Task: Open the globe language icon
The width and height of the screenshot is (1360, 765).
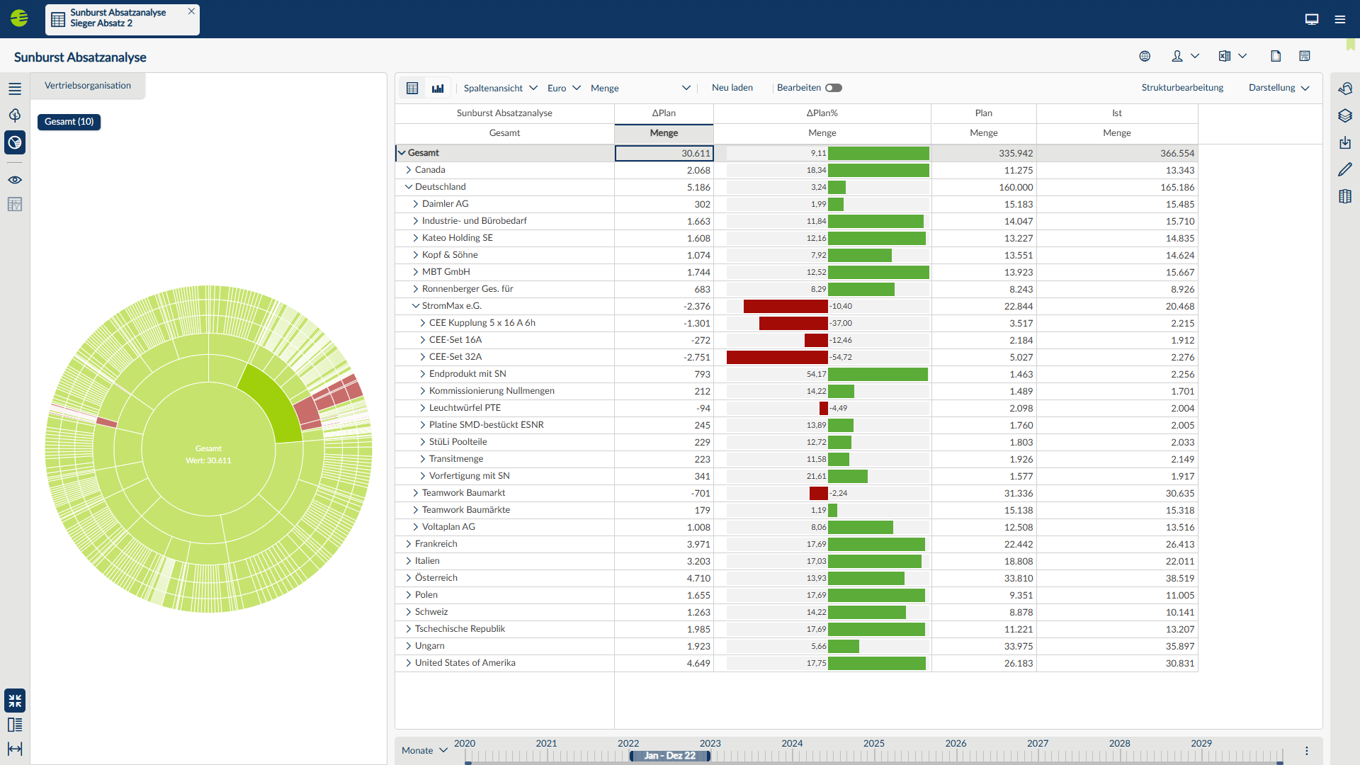Action: (x=1145, y=56)
